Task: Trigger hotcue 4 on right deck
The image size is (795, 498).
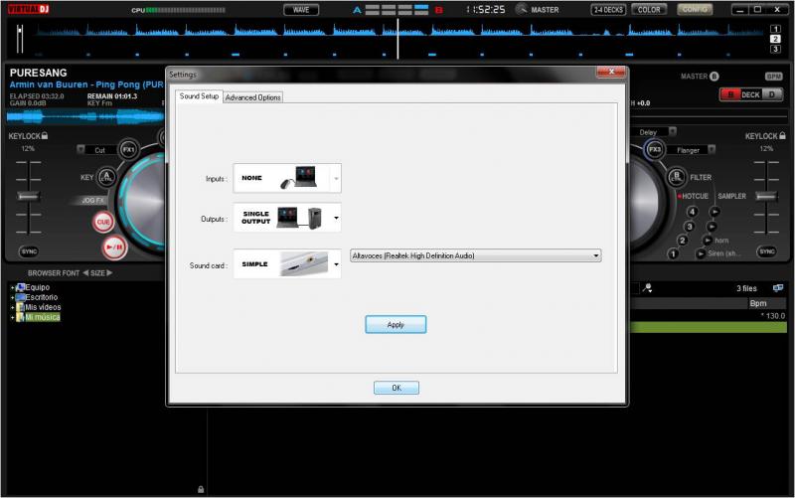Action: pyautogui.click(x=692, y=212)
